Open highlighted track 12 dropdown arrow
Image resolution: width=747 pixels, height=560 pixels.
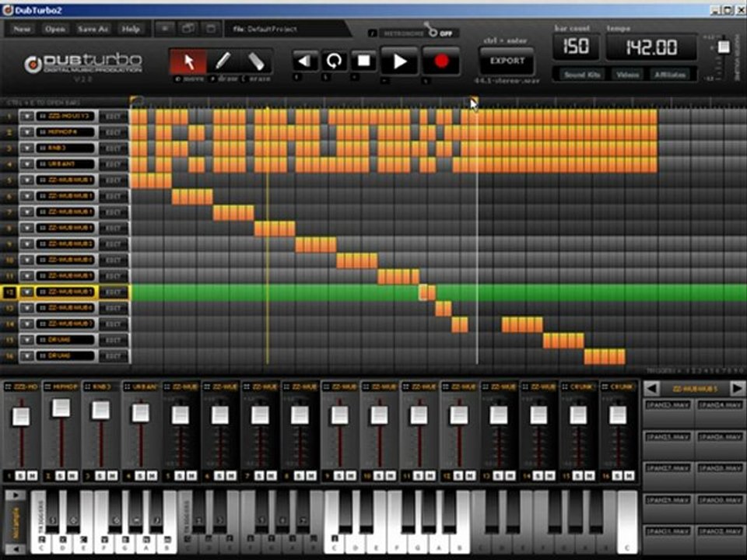(26, 292)
